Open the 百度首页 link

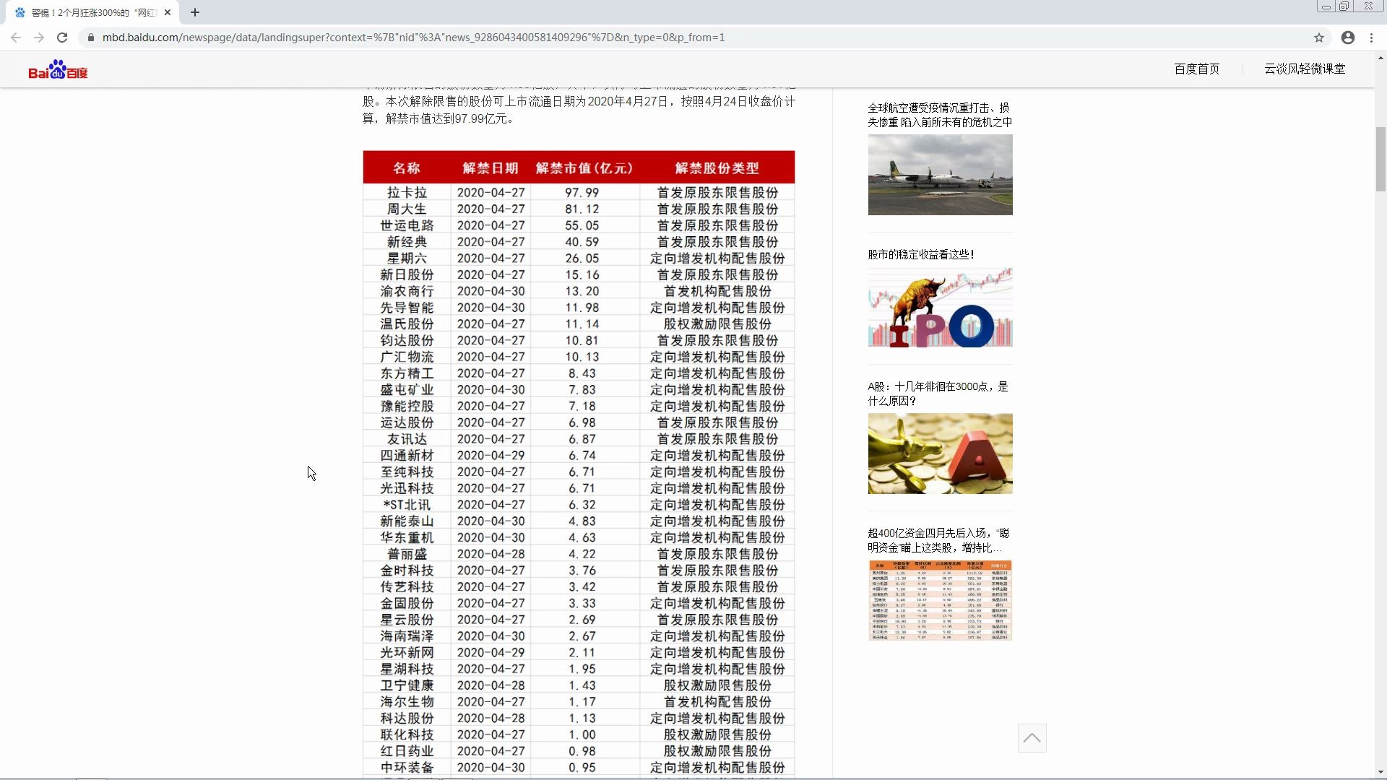point(1196,69)
